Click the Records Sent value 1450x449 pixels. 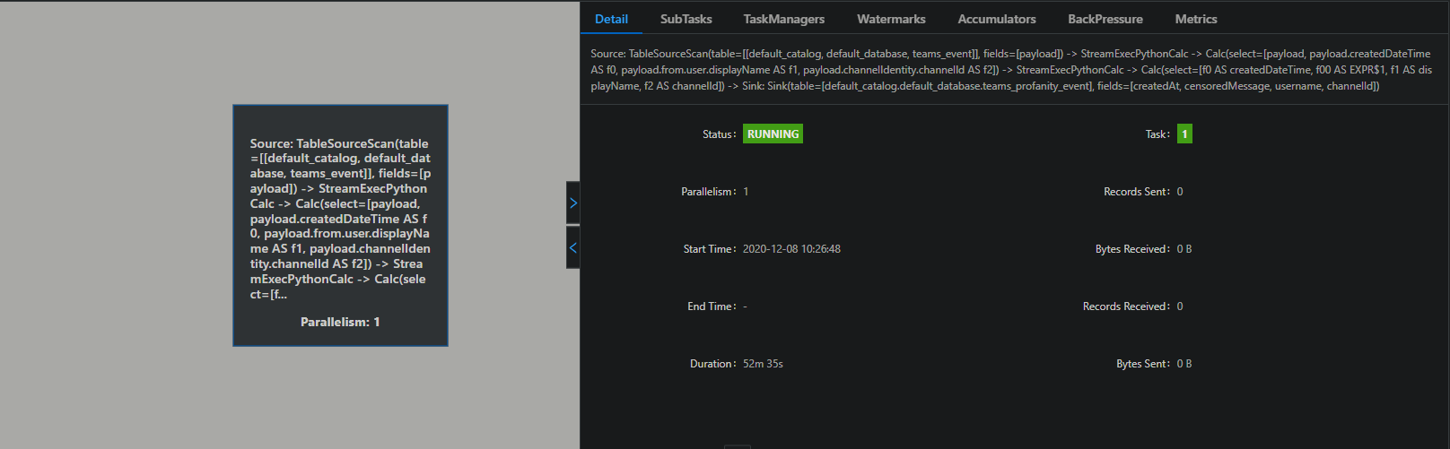click(x=1180, y=192)
